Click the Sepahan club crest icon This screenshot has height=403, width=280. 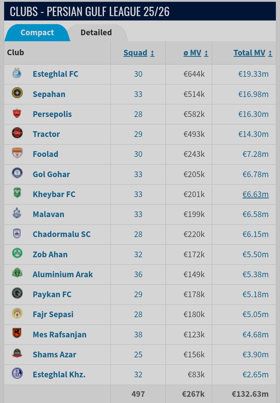point(17,93)
